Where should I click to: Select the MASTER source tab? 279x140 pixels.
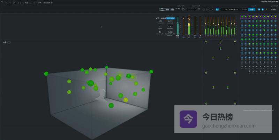pyautogui.click(x=244, y=10)
